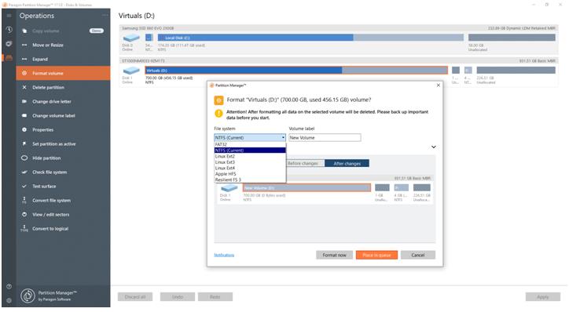Click the Move or Resize icon
This screenshot has height=312, width=569.
pyautogui.click(x=24, y=45)
